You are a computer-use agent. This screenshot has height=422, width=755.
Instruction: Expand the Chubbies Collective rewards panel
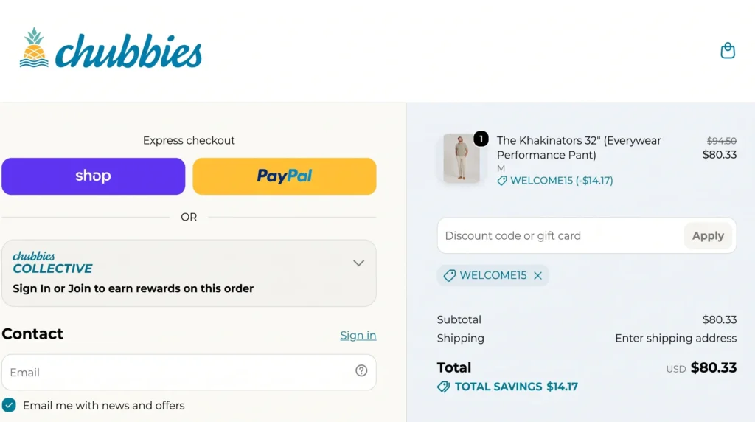coord(189,273)
